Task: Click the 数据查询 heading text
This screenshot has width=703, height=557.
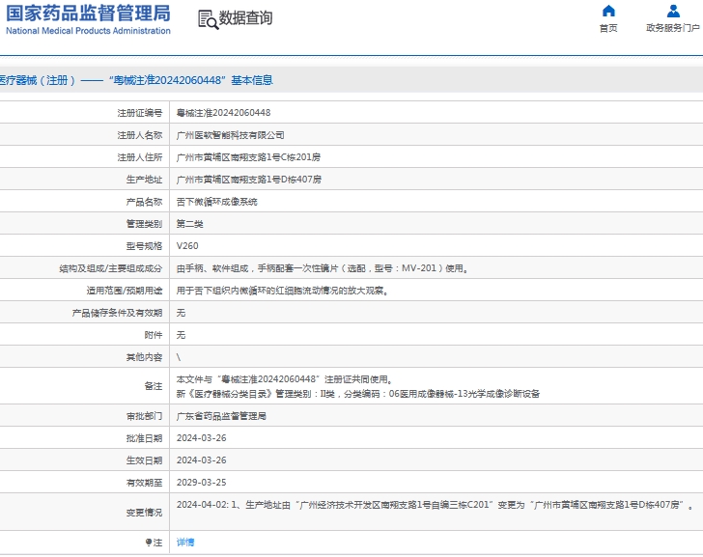Action: coord(245,18)
